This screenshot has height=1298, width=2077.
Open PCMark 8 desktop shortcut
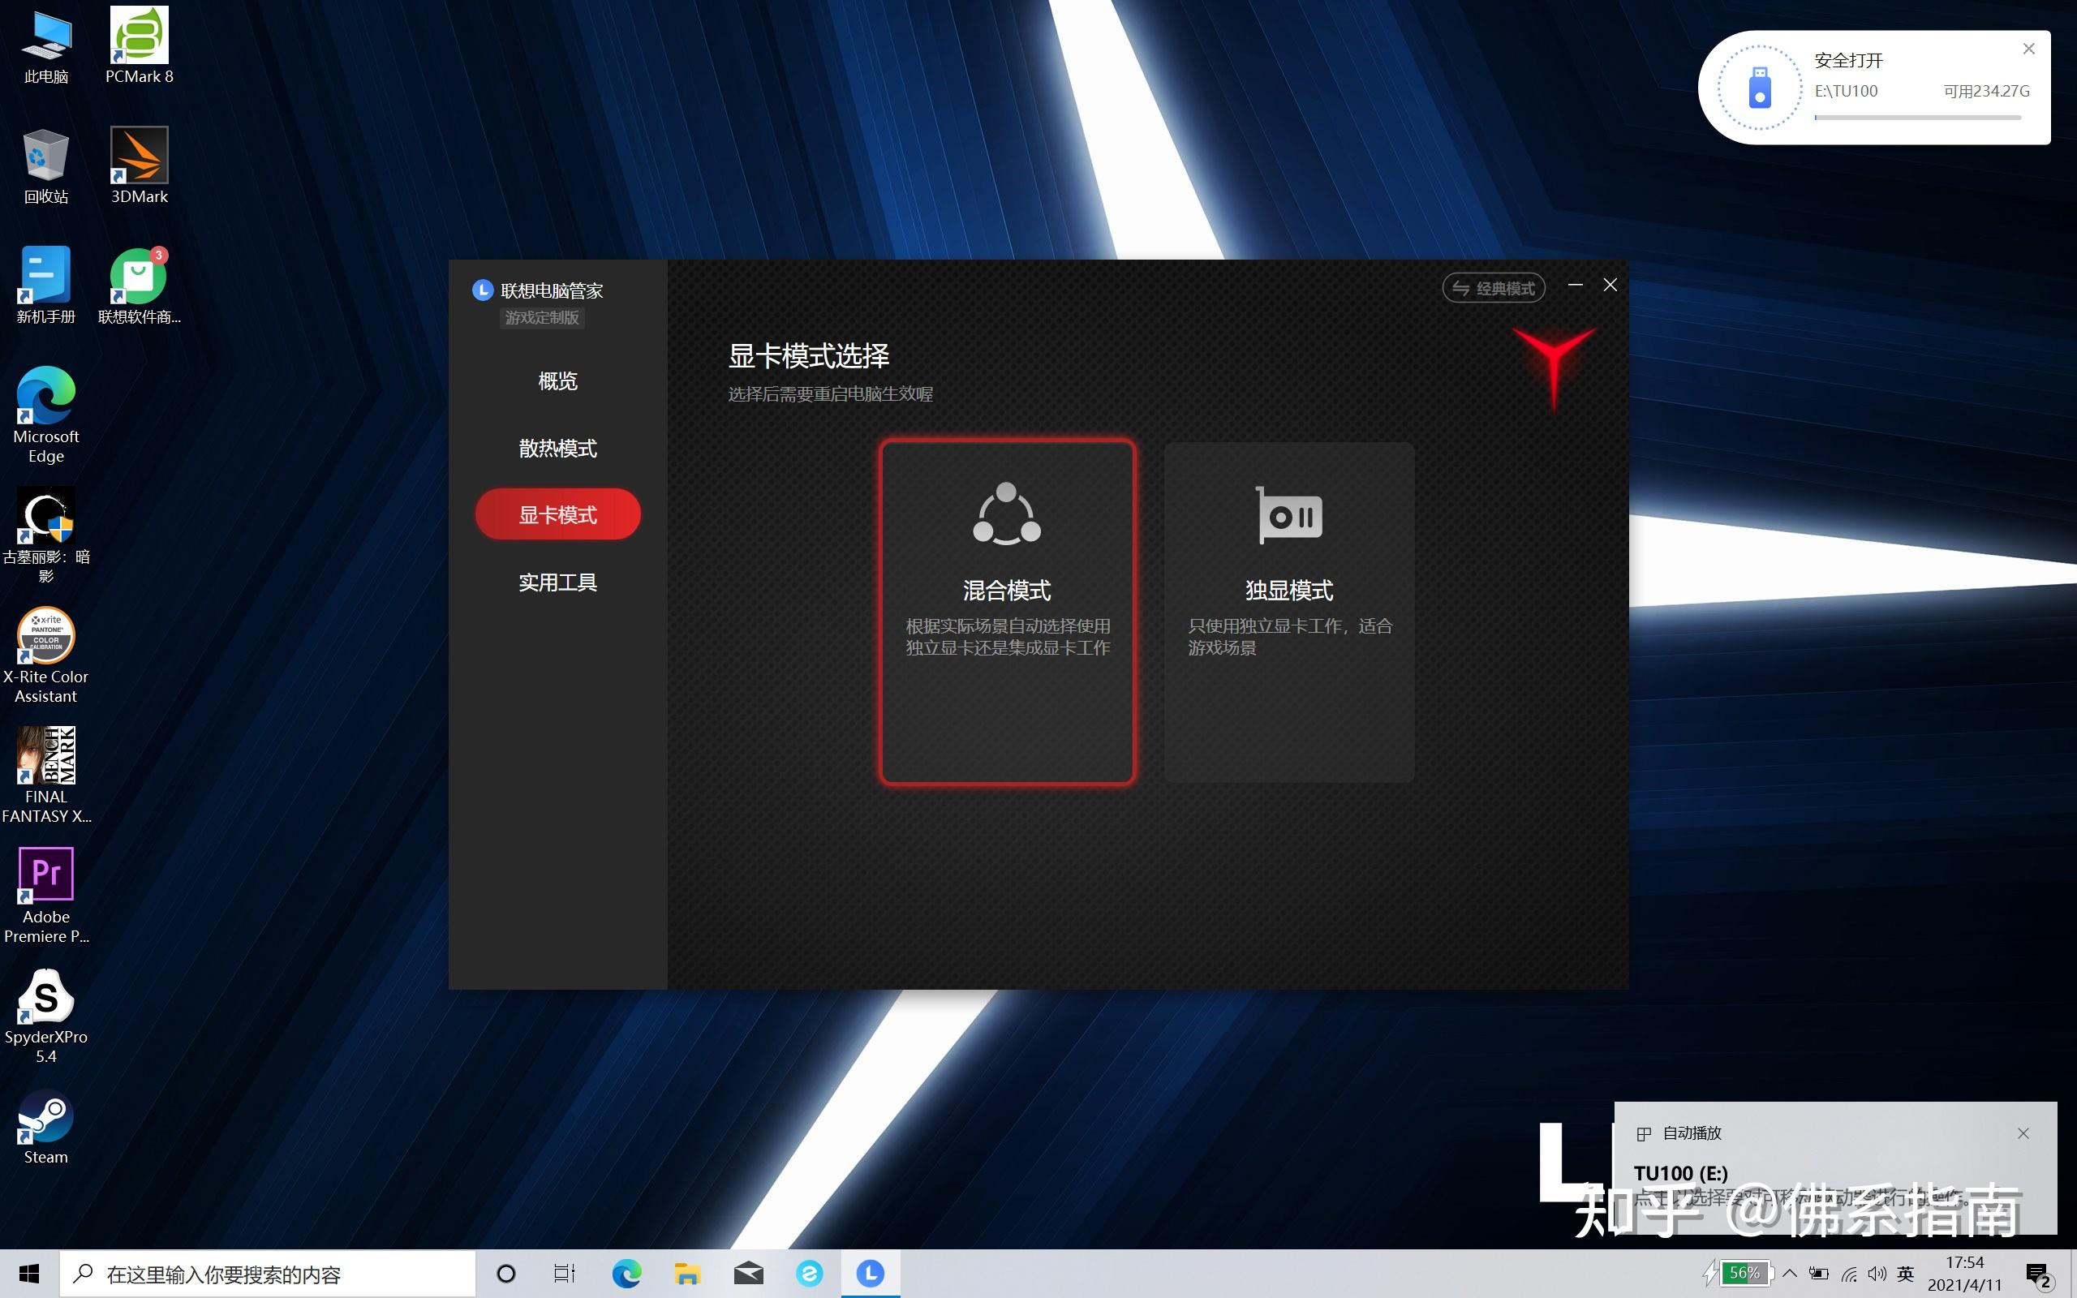click(139, 47)
